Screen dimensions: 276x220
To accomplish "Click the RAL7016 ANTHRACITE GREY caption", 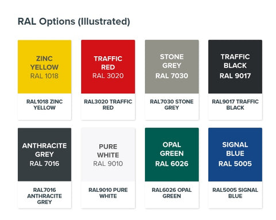I will click(44, 196).
